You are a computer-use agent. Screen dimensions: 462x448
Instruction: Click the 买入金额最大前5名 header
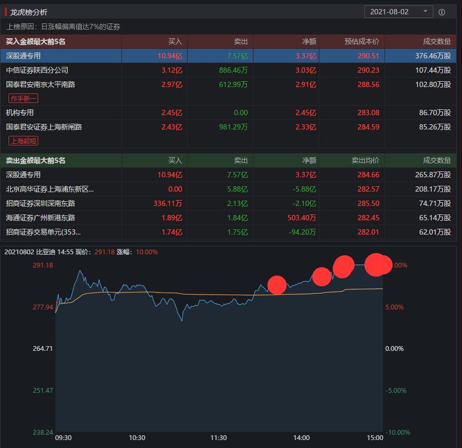pyautogui.click(x=36, y=41)
